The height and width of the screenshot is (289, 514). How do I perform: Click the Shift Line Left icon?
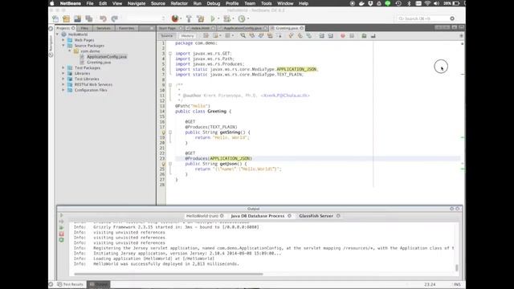tap(321, 35)
